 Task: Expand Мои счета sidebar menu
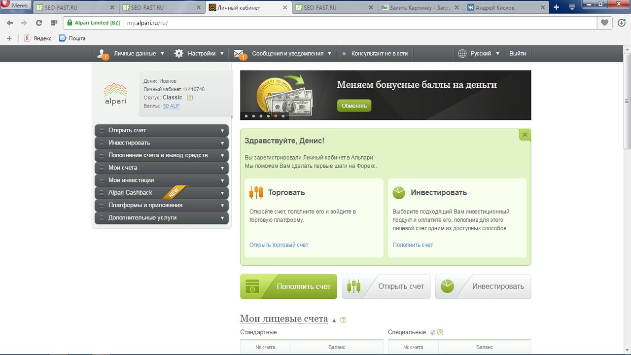[162, 168]
